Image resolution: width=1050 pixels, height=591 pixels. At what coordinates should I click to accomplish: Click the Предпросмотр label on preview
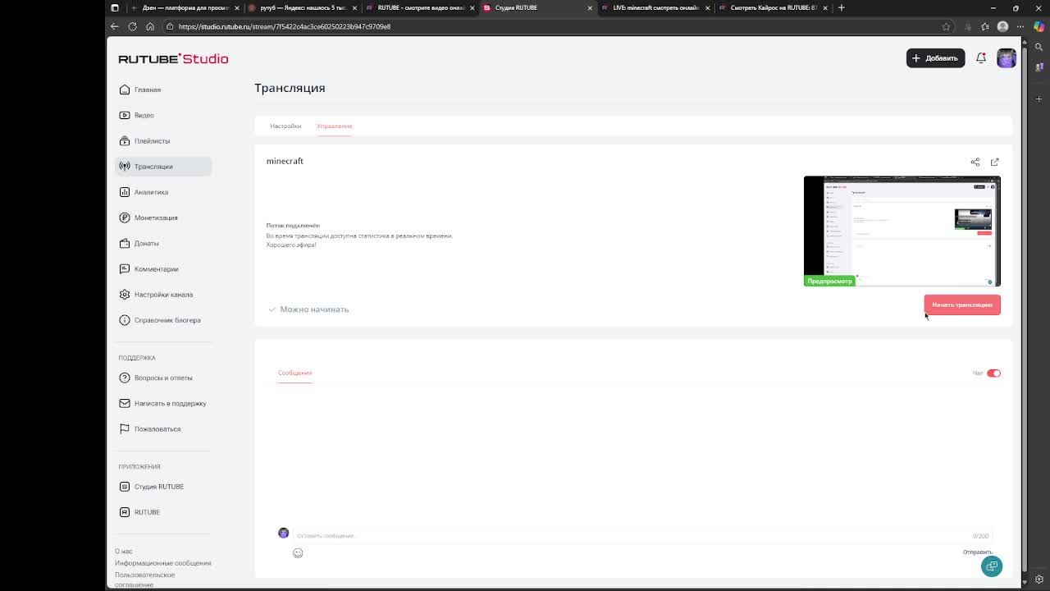click(x=829, y=282)
